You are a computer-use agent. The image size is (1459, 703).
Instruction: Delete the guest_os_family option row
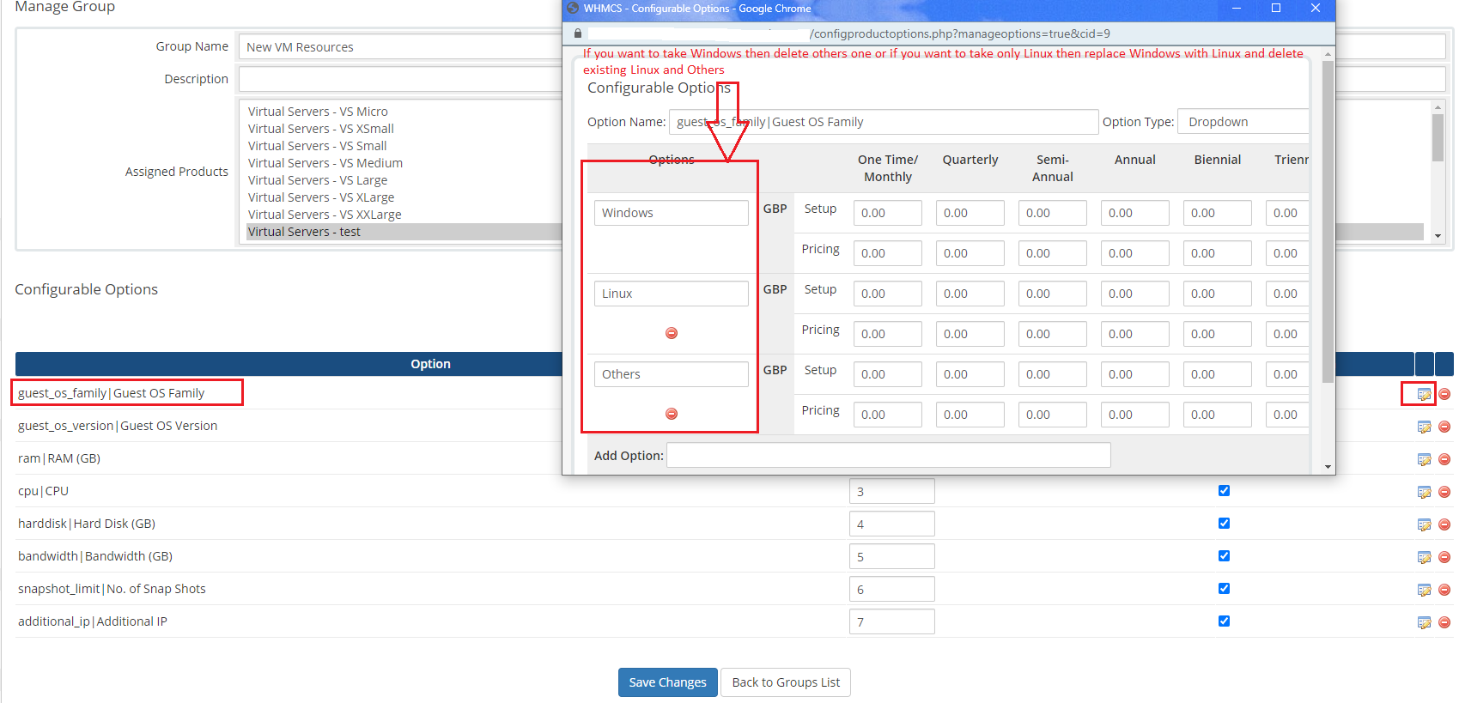pyautogui.click(x=1444, y=394)
